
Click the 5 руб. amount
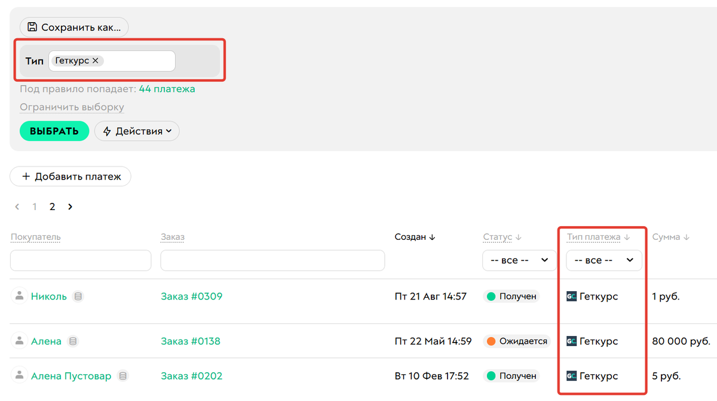666,376
